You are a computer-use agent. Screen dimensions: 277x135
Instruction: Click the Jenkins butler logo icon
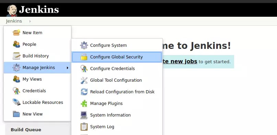pyautogui.click(x=12, y=10)
